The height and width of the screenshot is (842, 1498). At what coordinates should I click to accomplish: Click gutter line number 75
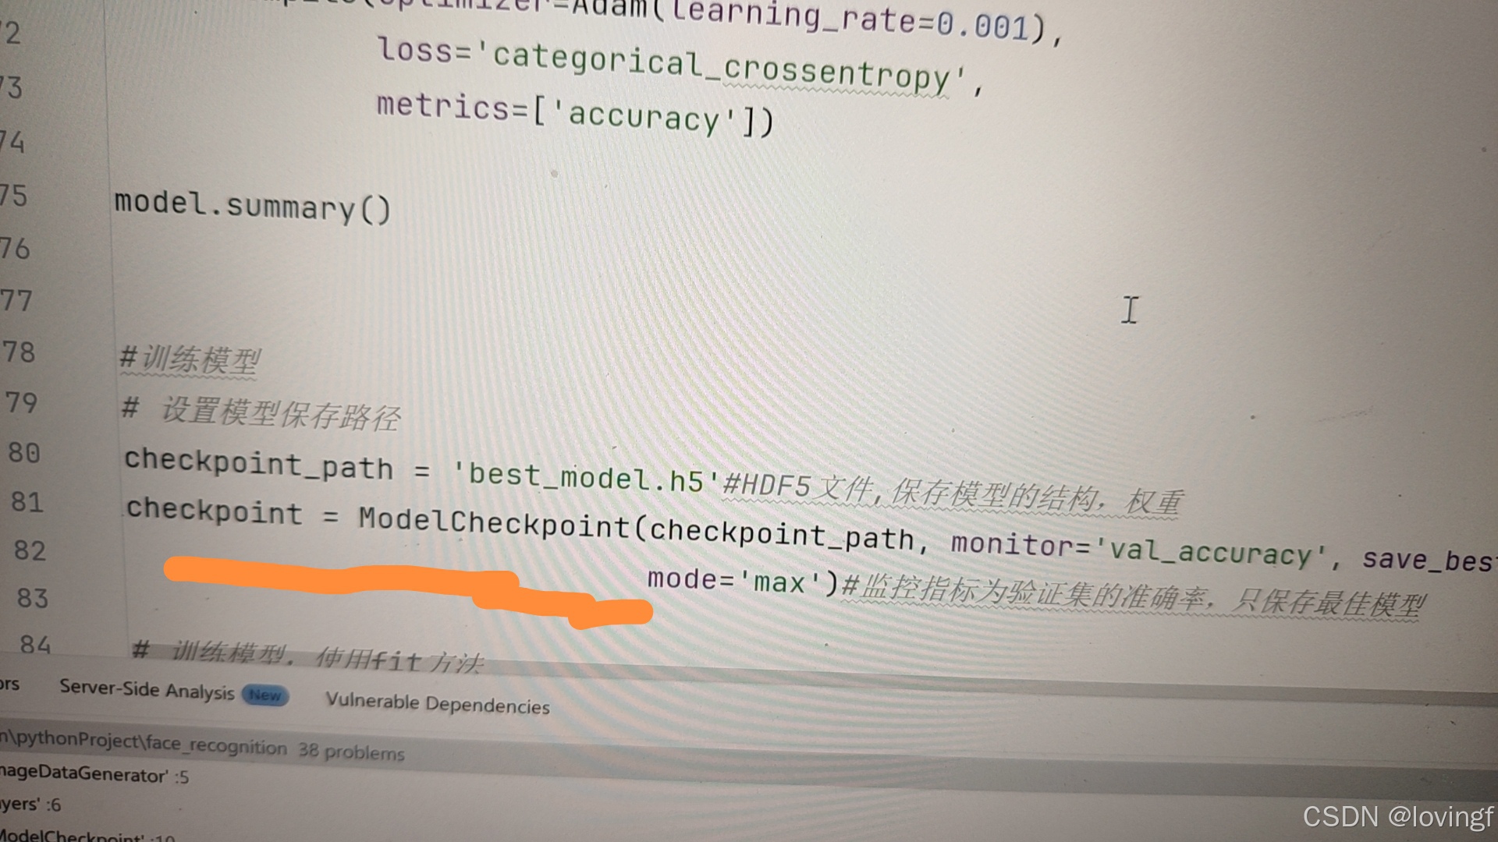tap(13, 195)
